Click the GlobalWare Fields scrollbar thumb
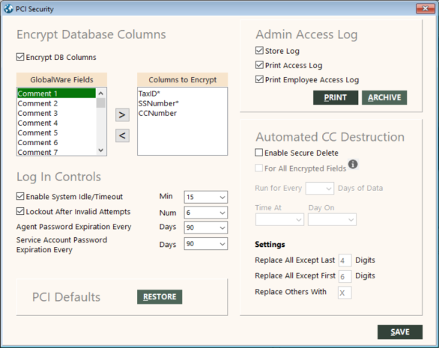 click(101, 103)
